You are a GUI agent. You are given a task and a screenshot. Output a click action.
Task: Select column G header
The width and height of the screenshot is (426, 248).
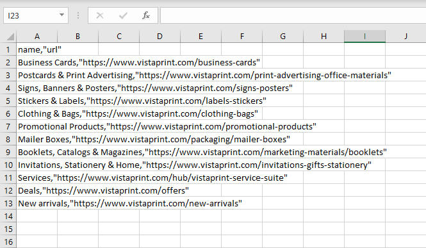[283, 37]
